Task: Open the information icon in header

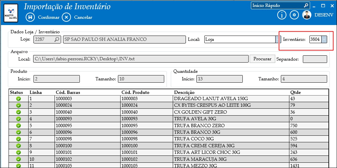Action: pyautogui.click(x=282, y=15)
